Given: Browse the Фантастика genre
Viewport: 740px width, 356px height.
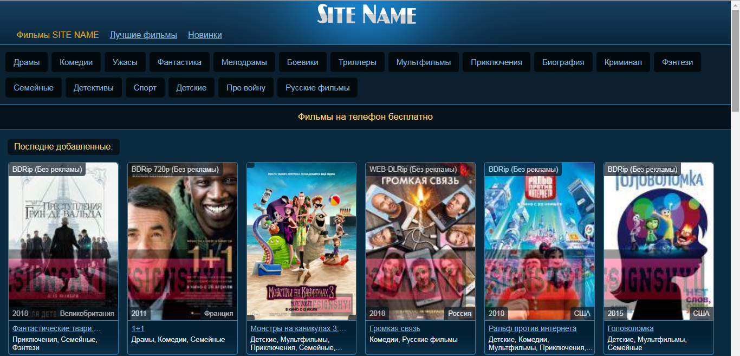Looking at the screenshot, I should tap(179, 62).
